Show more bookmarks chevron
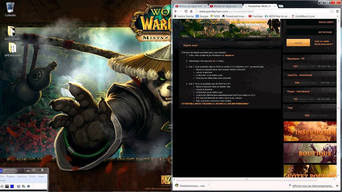The image size is (342, 192). point(337,16)
